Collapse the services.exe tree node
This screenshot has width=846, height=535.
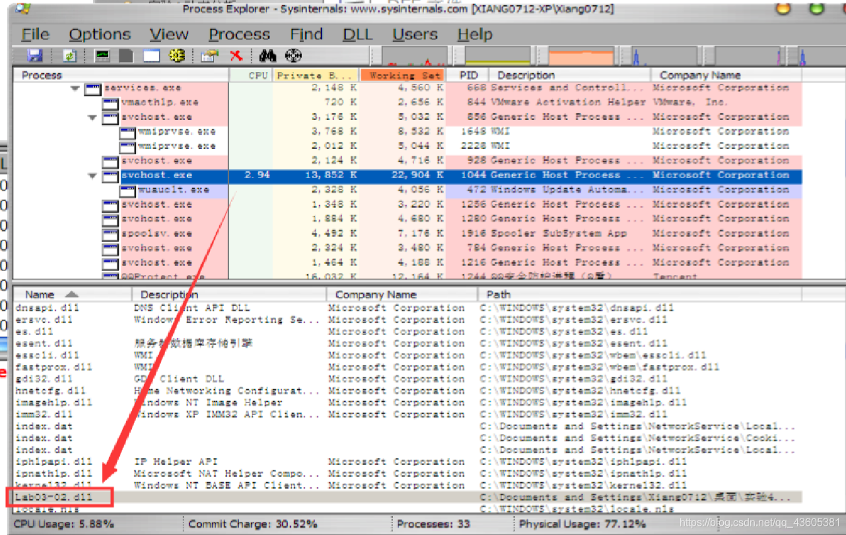(75, 88)
